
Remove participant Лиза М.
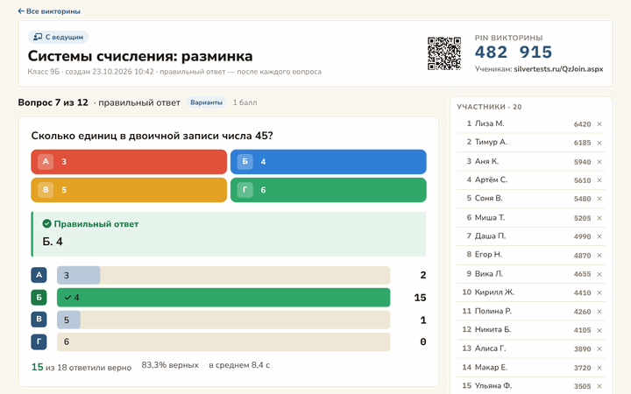599,124
